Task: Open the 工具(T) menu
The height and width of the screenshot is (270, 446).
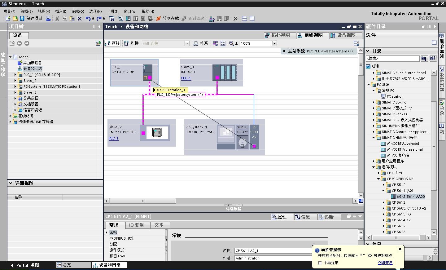Action: tap(113, 11)
